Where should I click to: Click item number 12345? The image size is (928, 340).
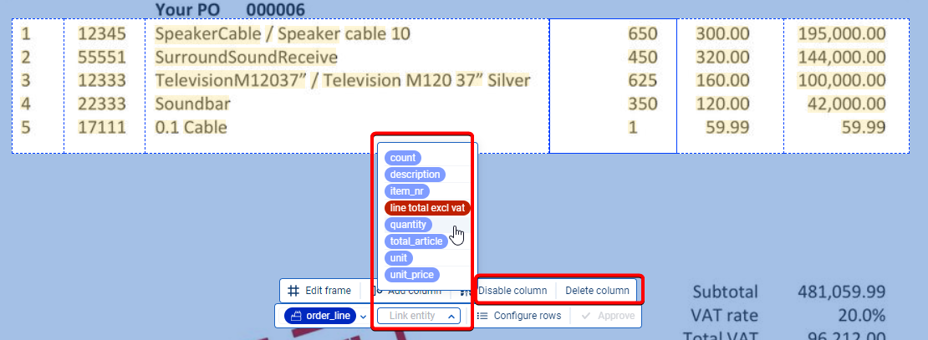click(102, 34)
